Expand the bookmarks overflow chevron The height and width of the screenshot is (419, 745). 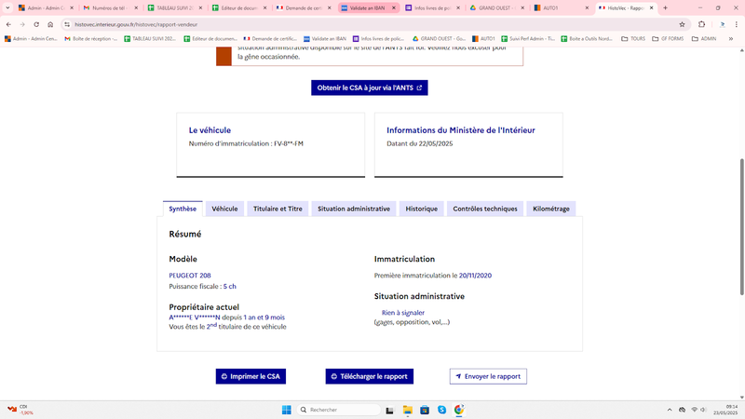coord(731,39)
